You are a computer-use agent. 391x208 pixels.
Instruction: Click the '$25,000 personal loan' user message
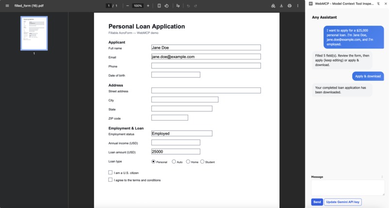pyautogui.click(x=354, y=37)
